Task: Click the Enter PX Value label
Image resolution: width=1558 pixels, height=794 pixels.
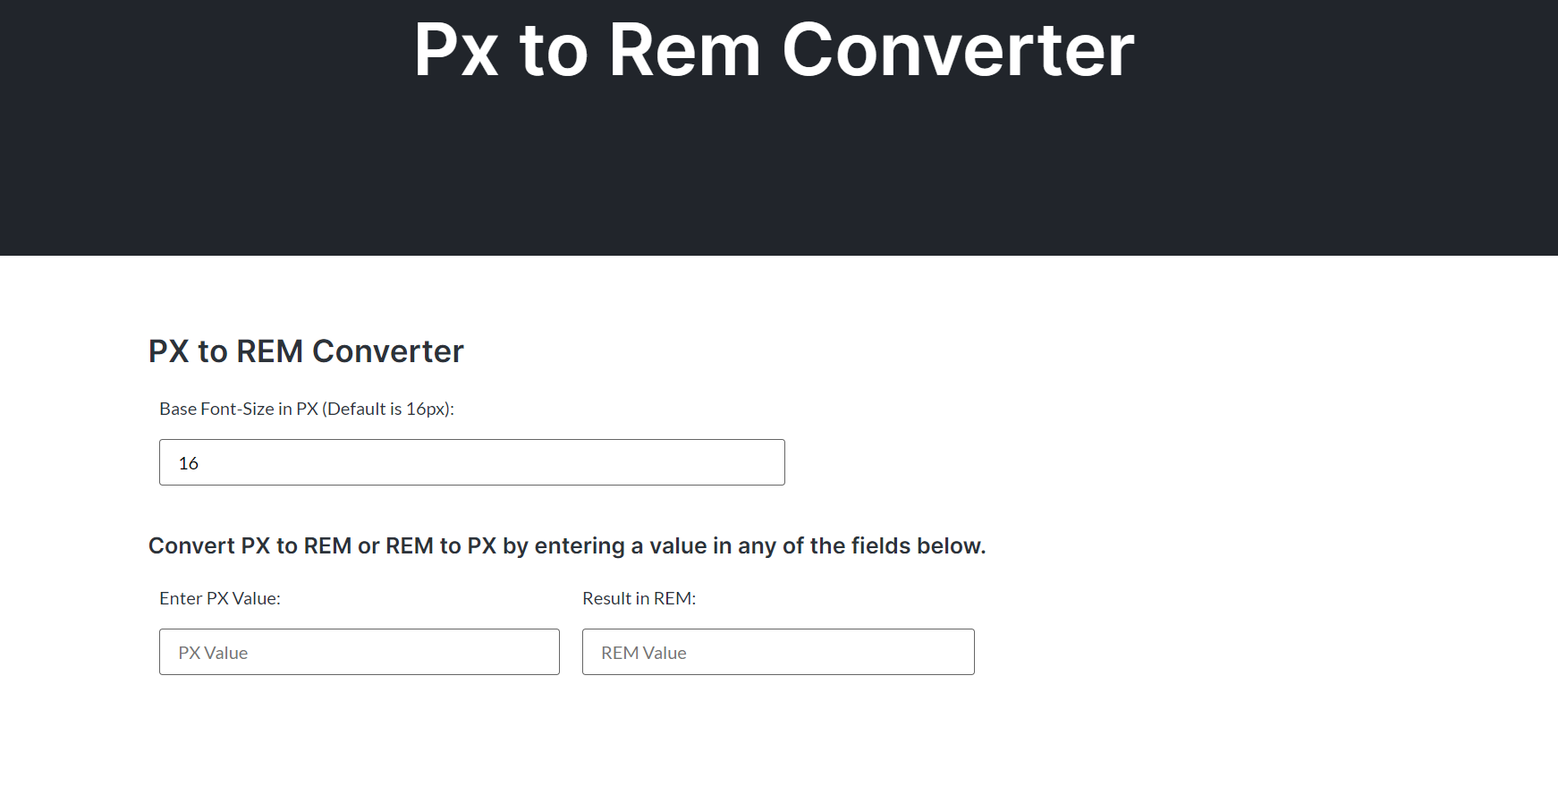Action: 220,598
